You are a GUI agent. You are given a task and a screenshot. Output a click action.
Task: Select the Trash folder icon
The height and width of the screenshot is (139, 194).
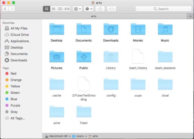(x=84, y=112)
